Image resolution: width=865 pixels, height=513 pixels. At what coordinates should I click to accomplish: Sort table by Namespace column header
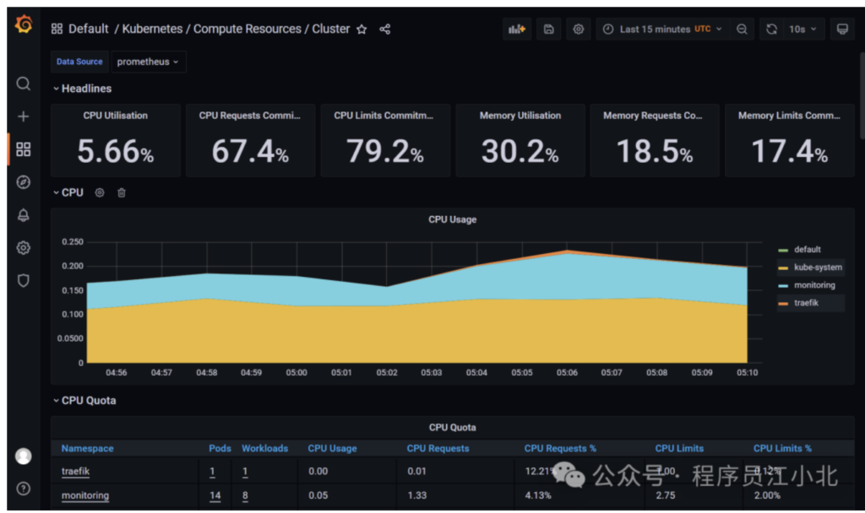tap(87, 448)
